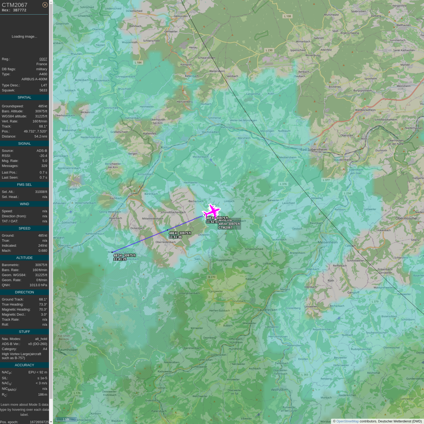Click the airfield icon near Meckenbach

point(211,160)
